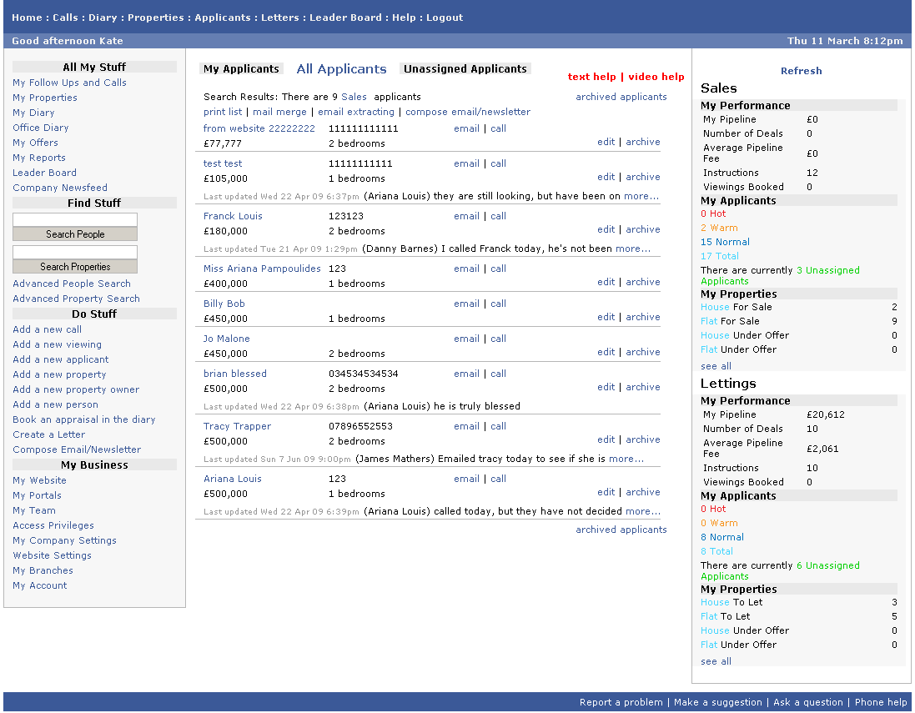Click the Search People button
Viewport: 915px width, 713px height.
click(x=75, y=234)
